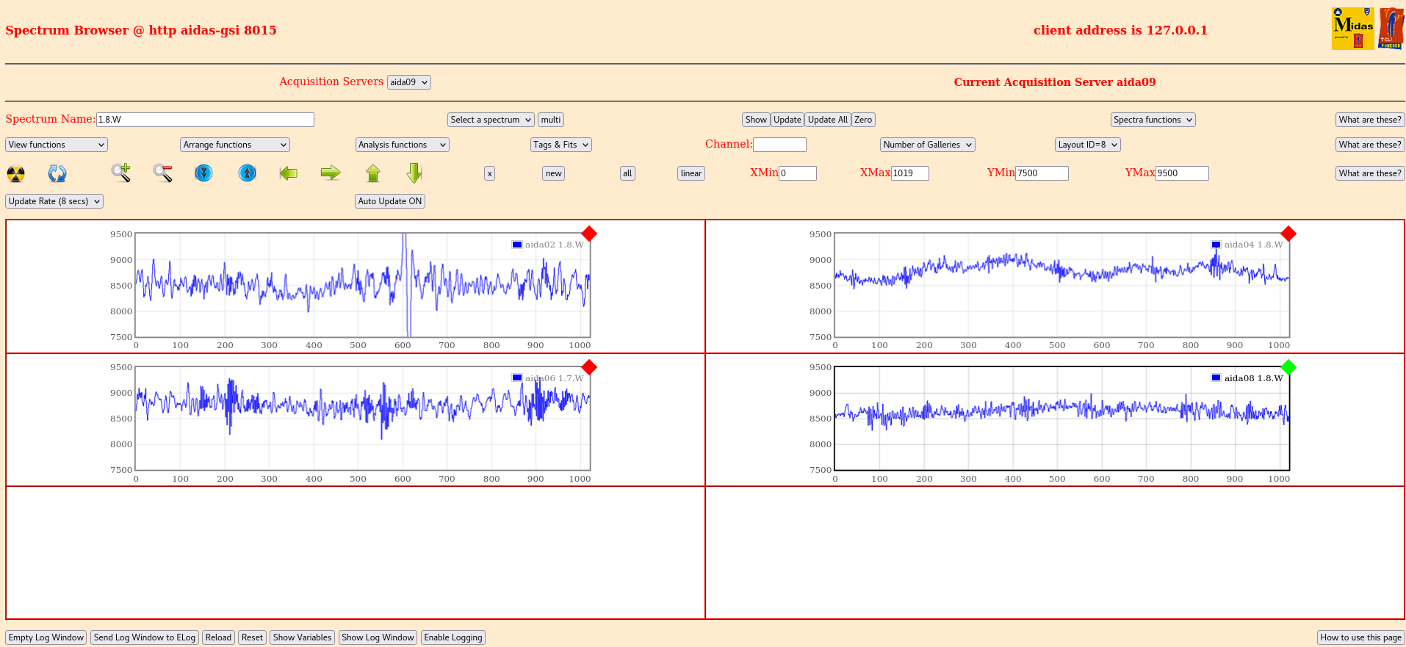
Task: Click the blue circle down-arrow icon
Action: point(203,173)
